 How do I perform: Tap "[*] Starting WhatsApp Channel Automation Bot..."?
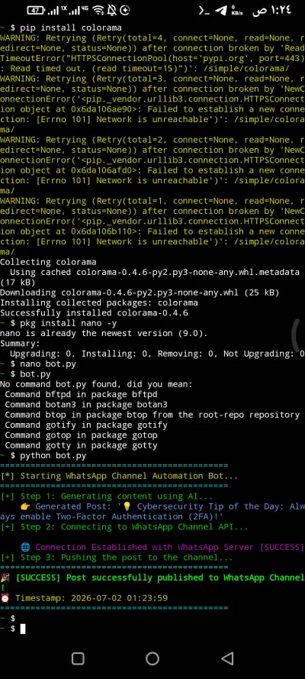tap(119, 476)
